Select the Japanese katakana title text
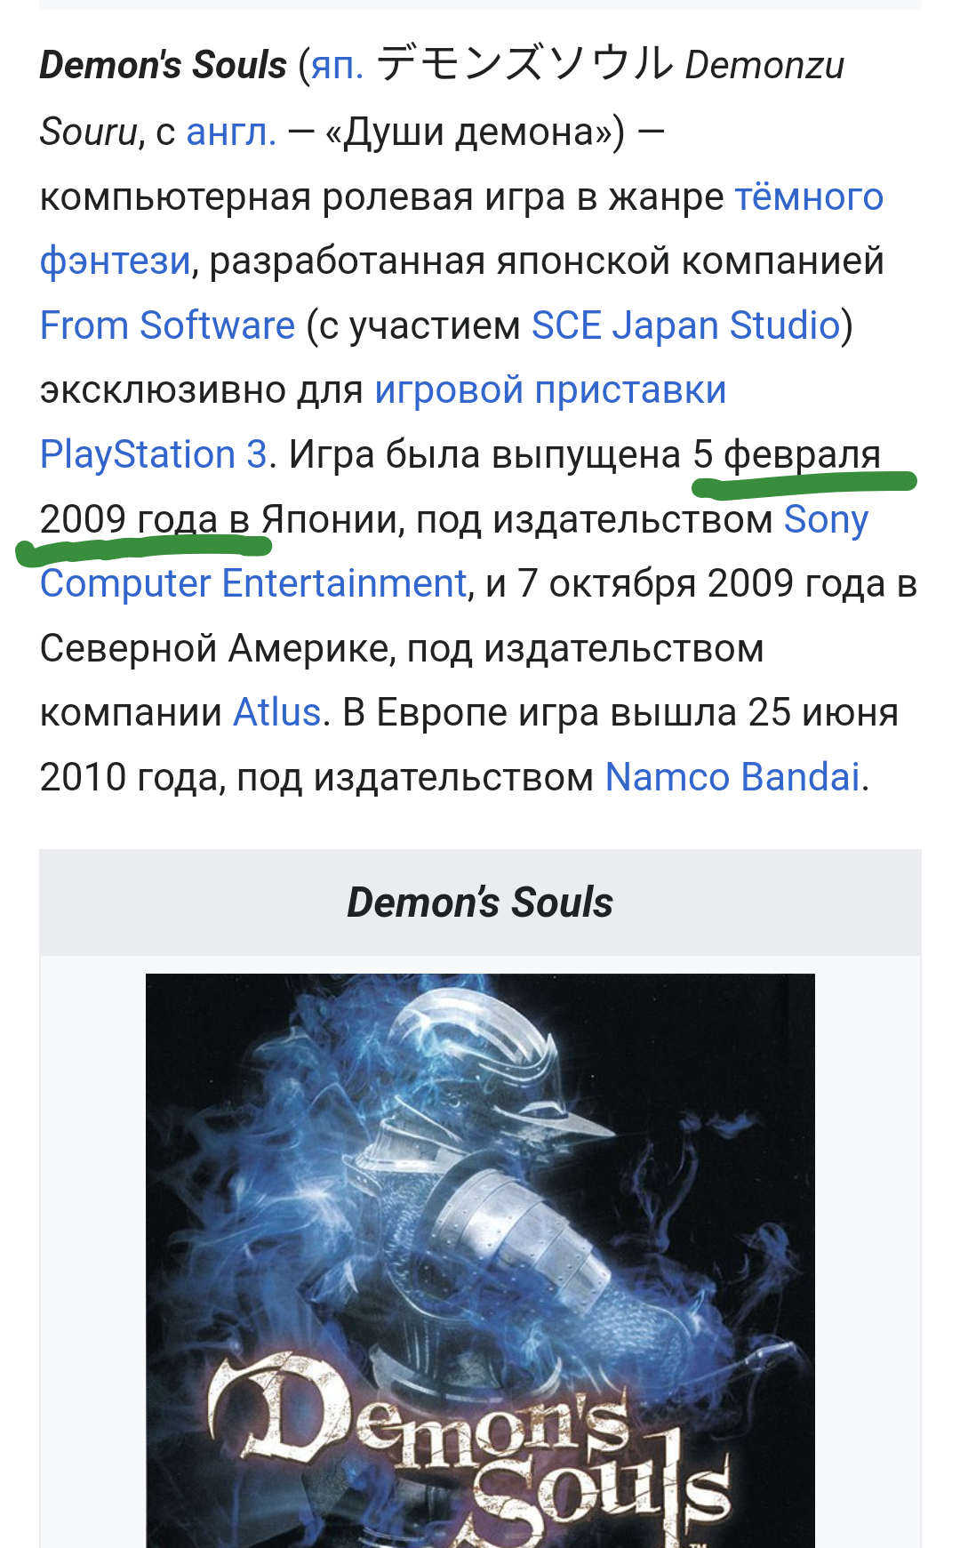 click(x=524, y=64)
